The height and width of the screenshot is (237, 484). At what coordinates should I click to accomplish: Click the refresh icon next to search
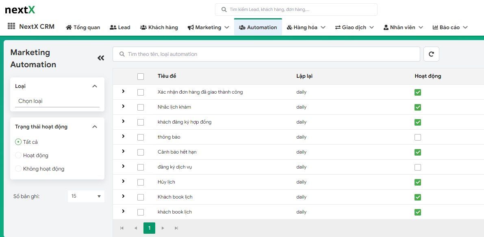[431, 54]
